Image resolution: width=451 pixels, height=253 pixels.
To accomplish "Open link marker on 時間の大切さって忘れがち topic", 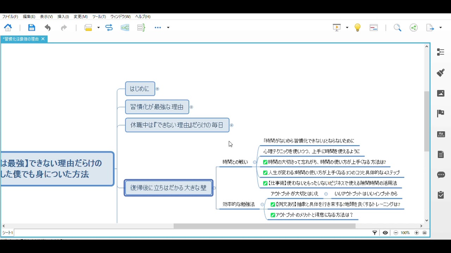I will point(265,162).
